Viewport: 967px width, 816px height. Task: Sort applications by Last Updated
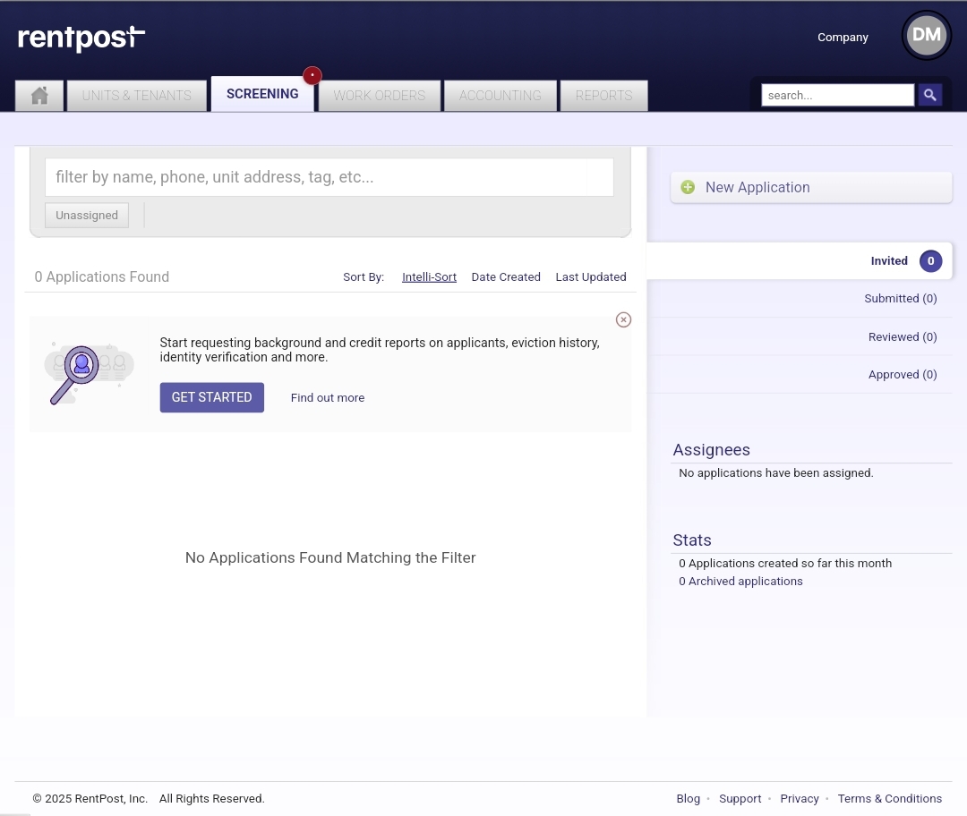591,277
